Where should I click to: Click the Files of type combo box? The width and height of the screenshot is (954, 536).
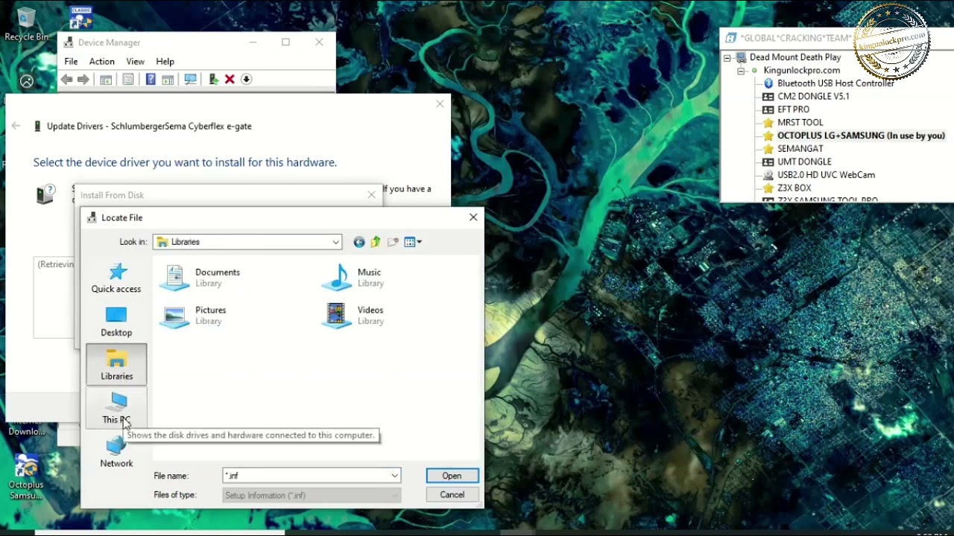click(312, 495)
